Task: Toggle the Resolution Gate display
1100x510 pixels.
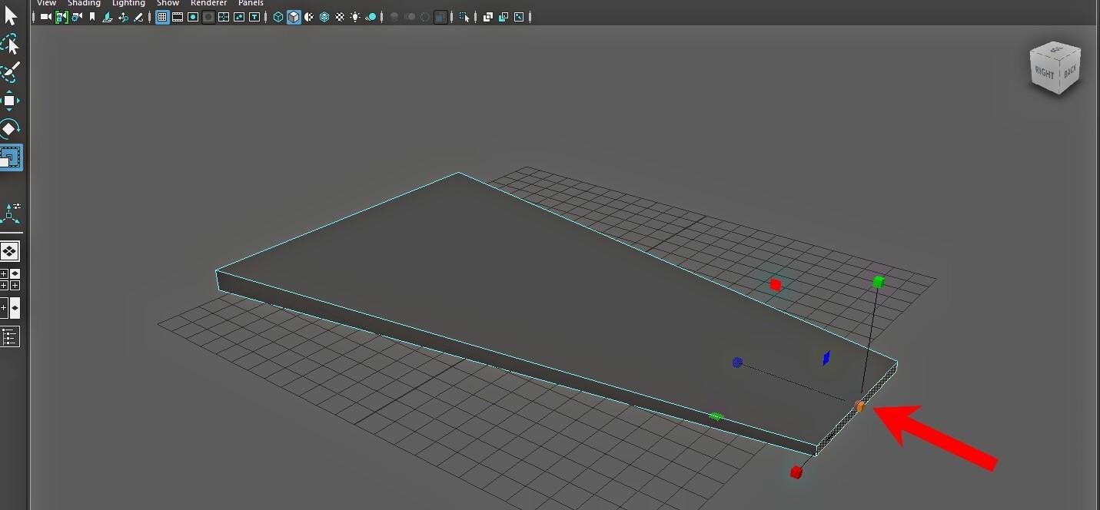Action: coord(193,17)
